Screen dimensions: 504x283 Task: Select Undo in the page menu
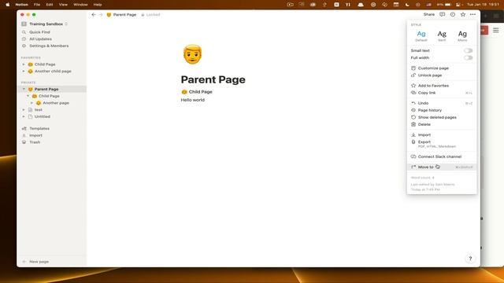[x=442, y=103]
